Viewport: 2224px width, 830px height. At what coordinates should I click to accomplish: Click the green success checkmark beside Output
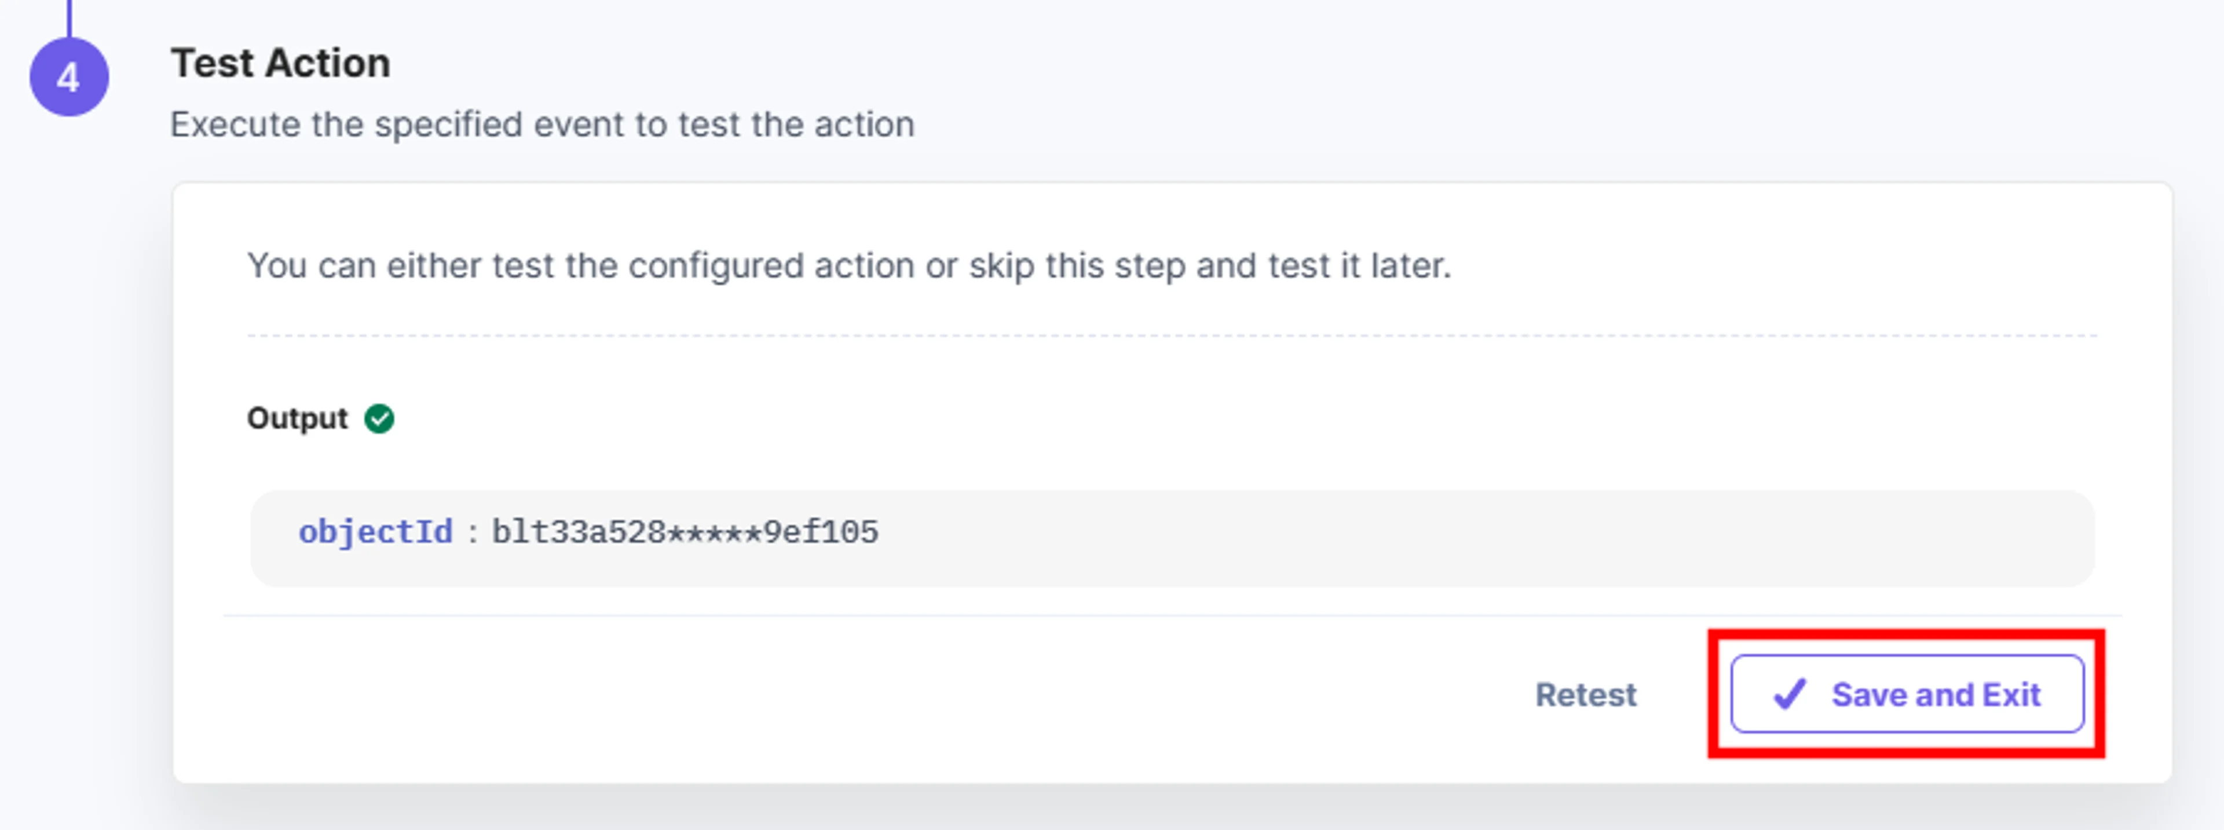(x=379, y=418)
